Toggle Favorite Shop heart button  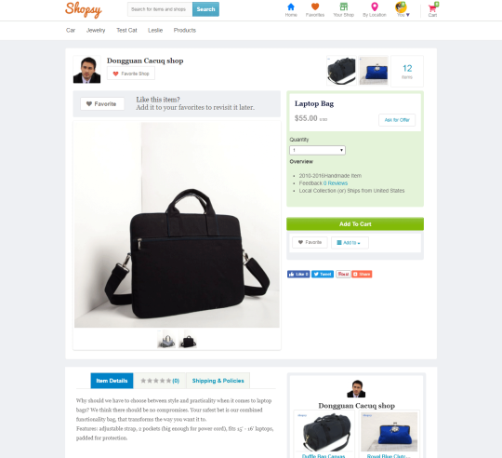pos(131,74)
